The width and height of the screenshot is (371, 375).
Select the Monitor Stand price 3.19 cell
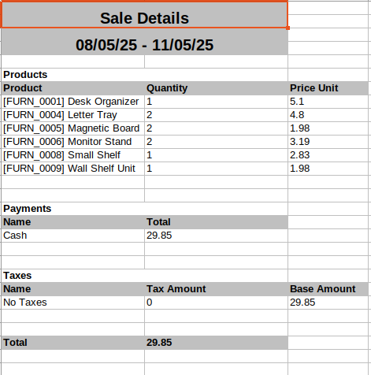[x=329, y=142]
